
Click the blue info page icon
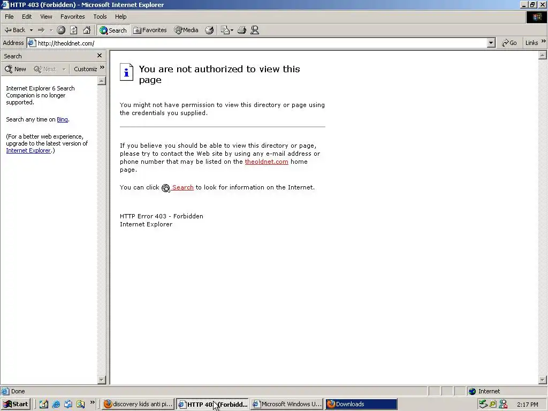(126, 72)
